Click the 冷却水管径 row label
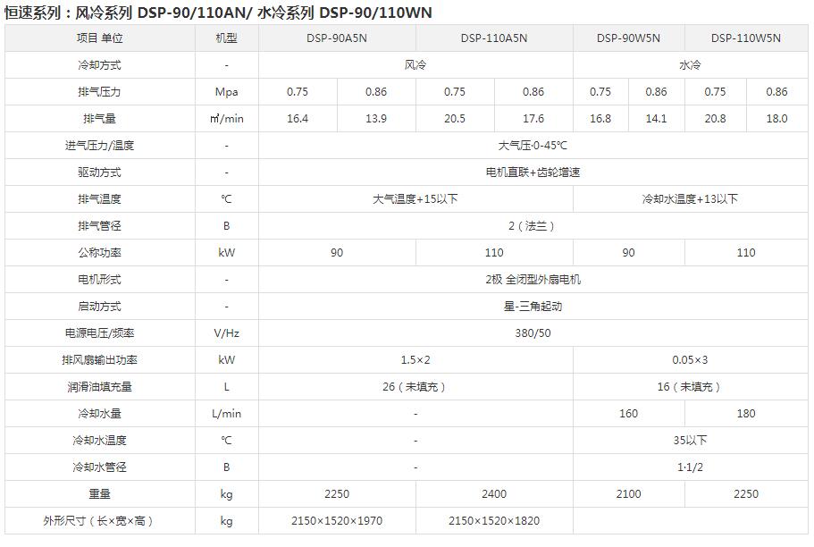The width and height of the screenshot is (814, 547). [x=100, y=467]
